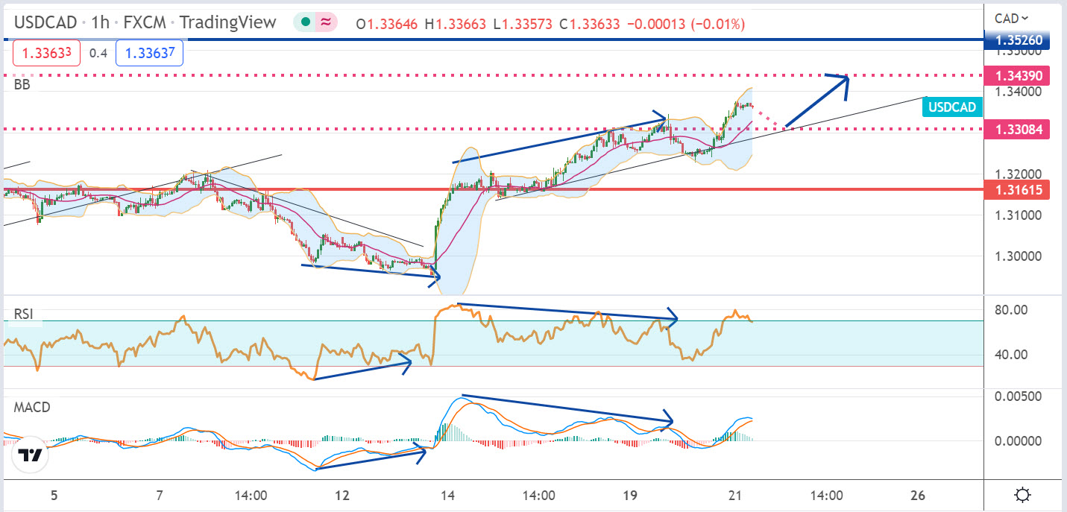This screenshot has height=512, width=1067.
Task: Click the USDCAD price scale label
Action: click(x=952, y=107)
